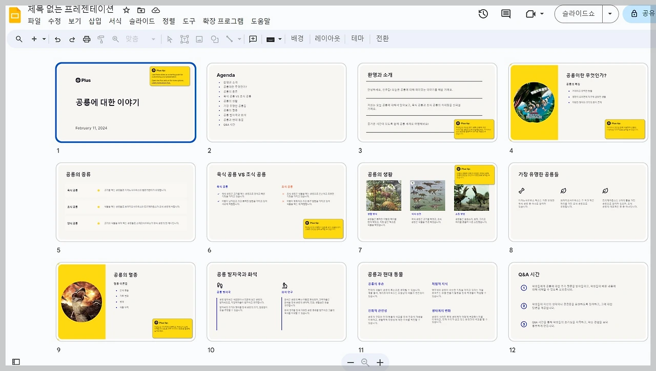
Task: Open the 보기 menu
Action: tap(75, 21)
